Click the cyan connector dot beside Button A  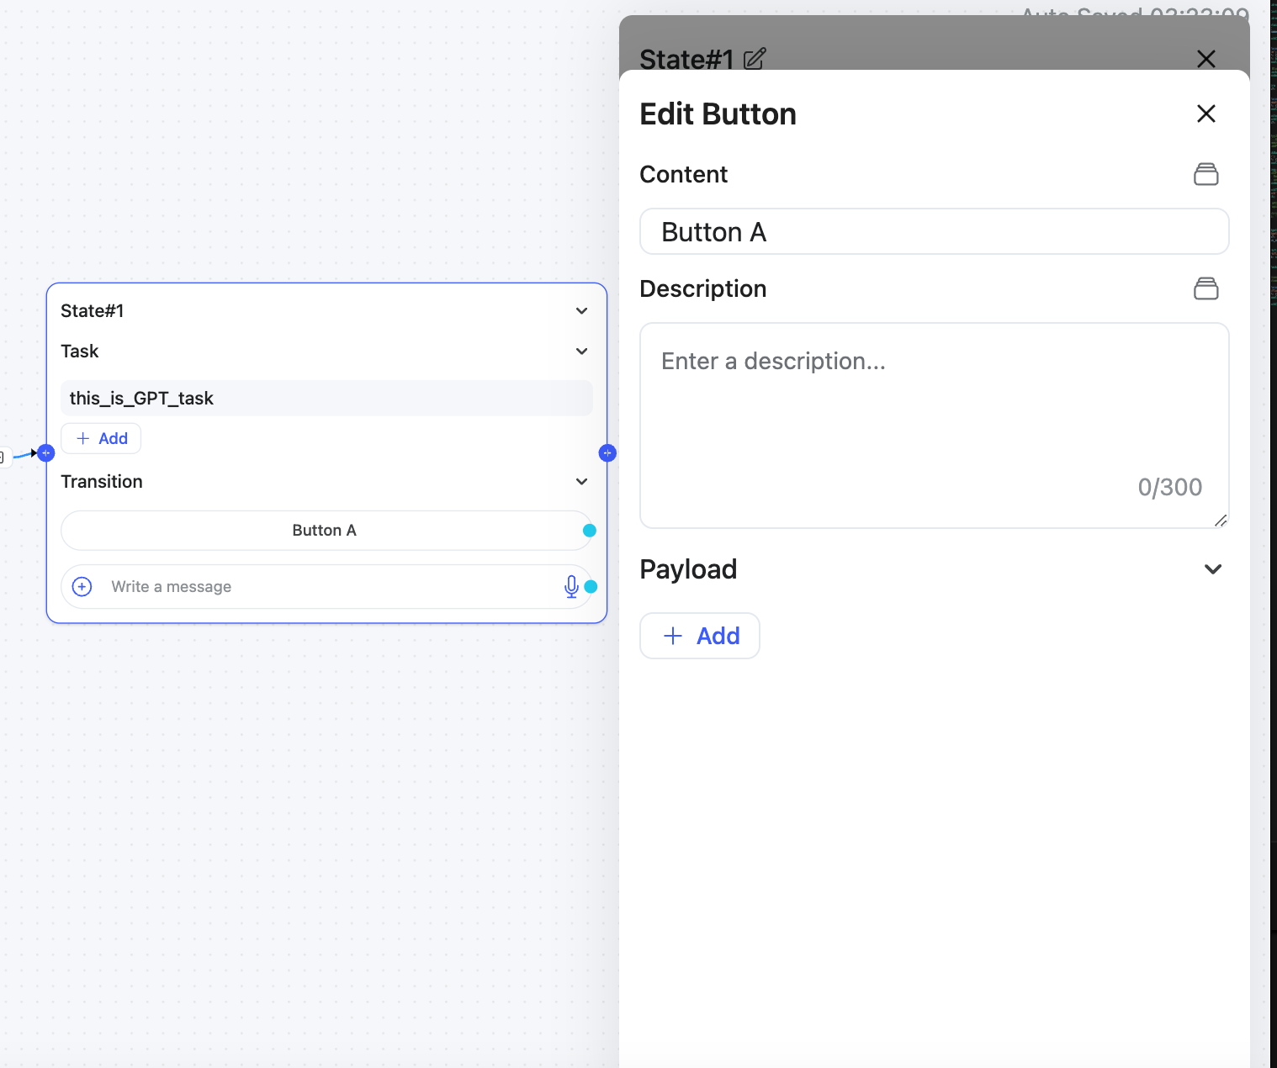pos(590,531)
